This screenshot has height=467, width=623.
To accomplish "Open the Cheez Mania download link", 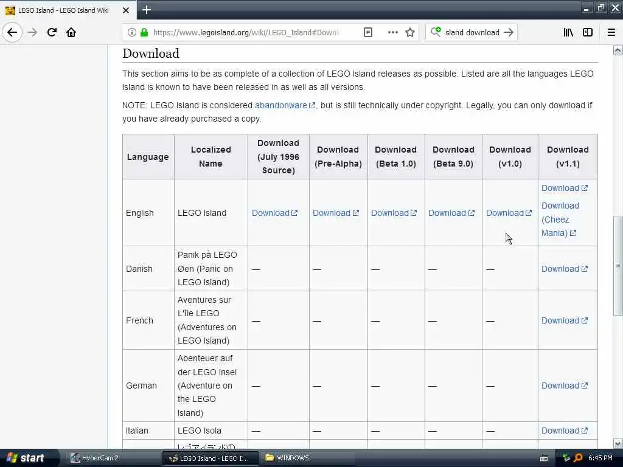I will (560, 219).
